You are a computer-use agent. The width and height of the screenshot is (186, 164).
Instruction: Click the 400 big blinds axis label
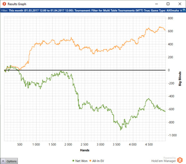170,44
